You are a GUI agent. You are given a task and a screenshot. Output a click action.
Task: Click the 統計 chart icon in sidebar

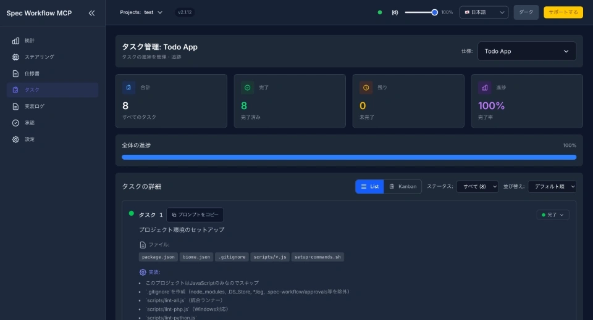(x=15, y=41)
